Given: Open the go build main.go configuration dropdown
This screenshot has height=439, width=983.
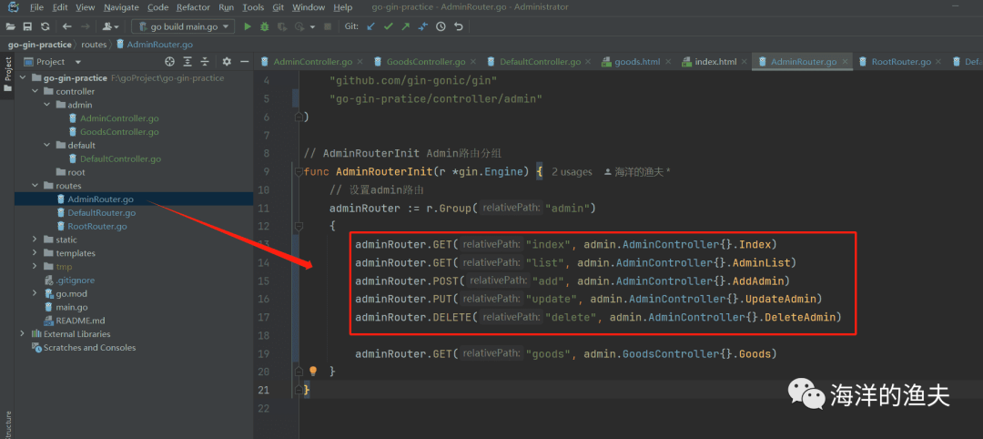Looking at the screenshot, I should (x=184, y=26).
